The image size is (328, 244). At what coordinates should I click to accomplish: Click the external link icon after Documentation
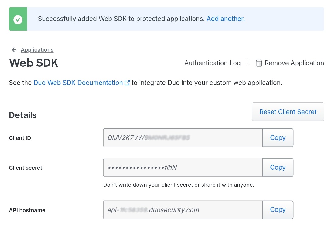point(127,83)
